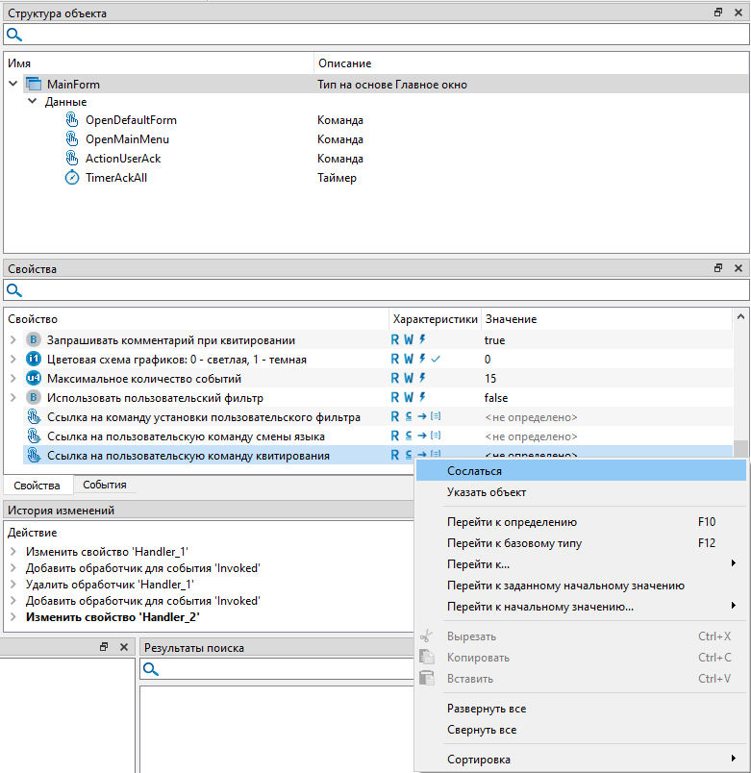Collapse the Данные tree group
This screenshot has height=773, width=751.
click(33, 102)
